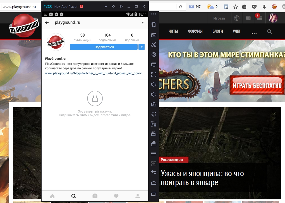This screenshot has height=203, width=285.
Task: Click the Nox recent apps icon
Action: [x=154, y=194]
